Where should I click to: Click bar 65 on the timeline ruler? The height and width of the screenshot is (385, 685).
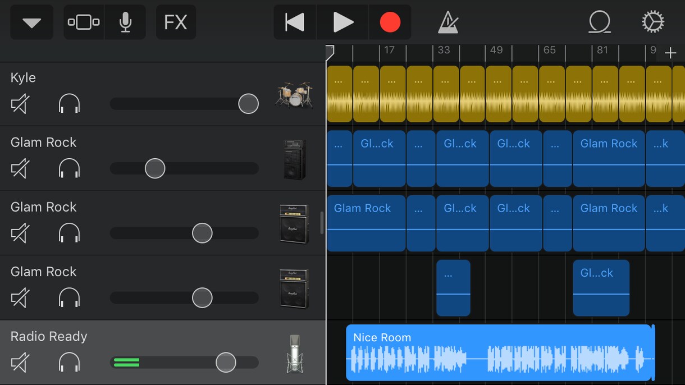click(550, 51)
